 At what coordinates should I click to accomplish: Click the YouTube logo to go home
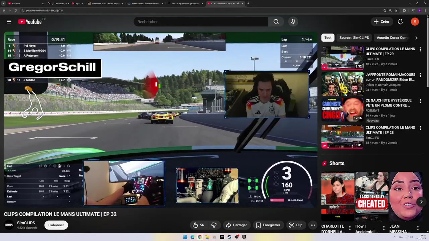click(x=30, y=22)
